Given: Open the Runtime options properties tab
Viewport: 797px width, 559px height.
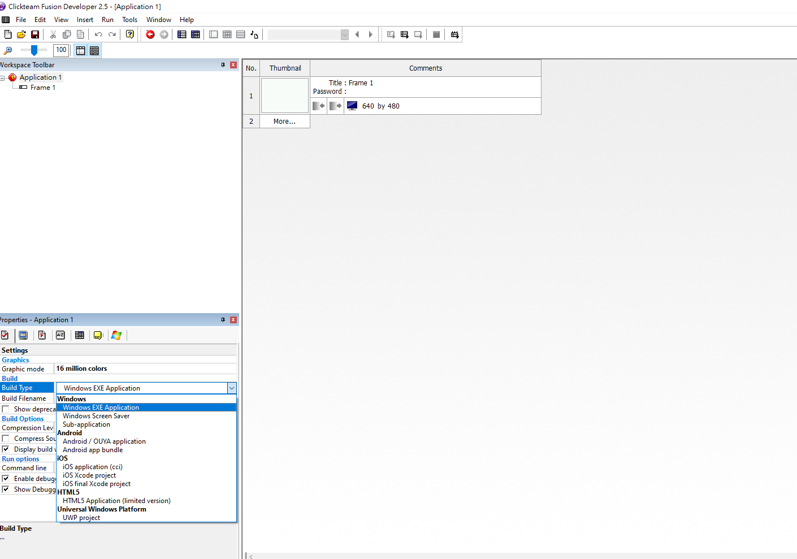Looking at the screenshot, I should 42,335.
